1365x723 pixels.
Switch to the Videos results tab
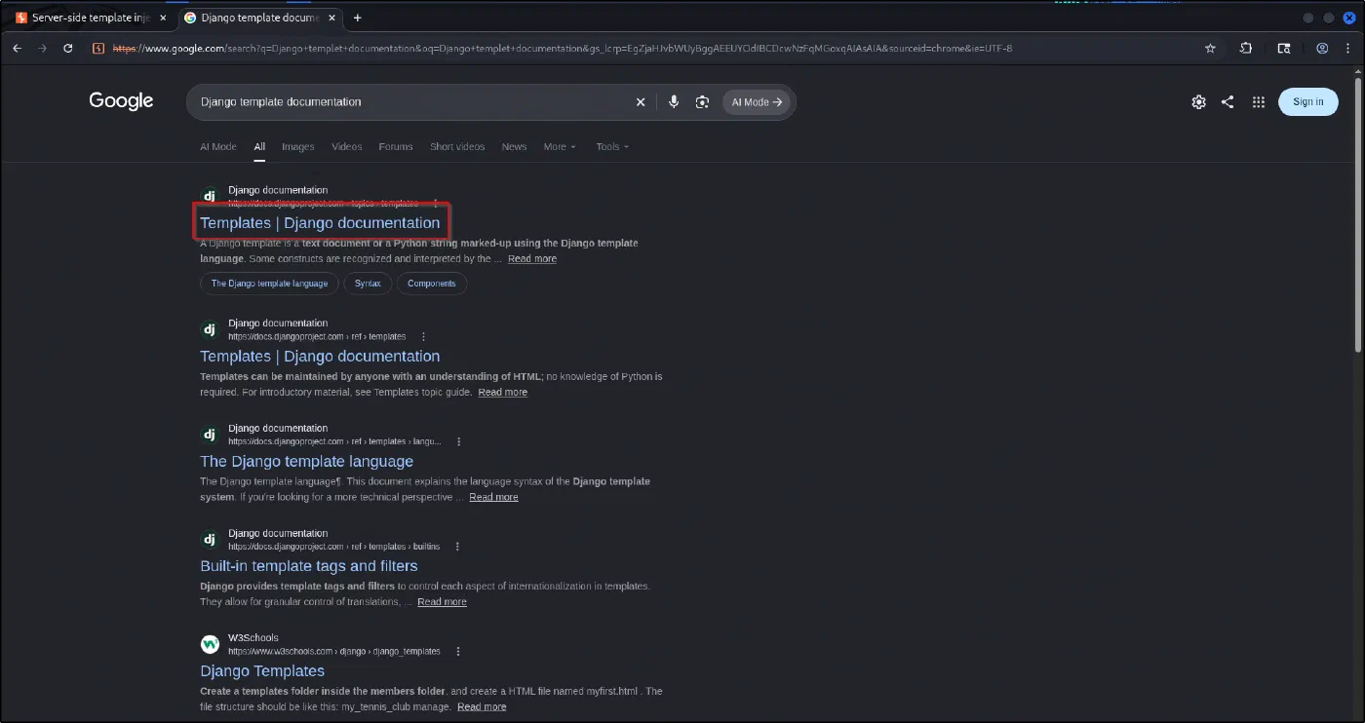tap(347, 147)
